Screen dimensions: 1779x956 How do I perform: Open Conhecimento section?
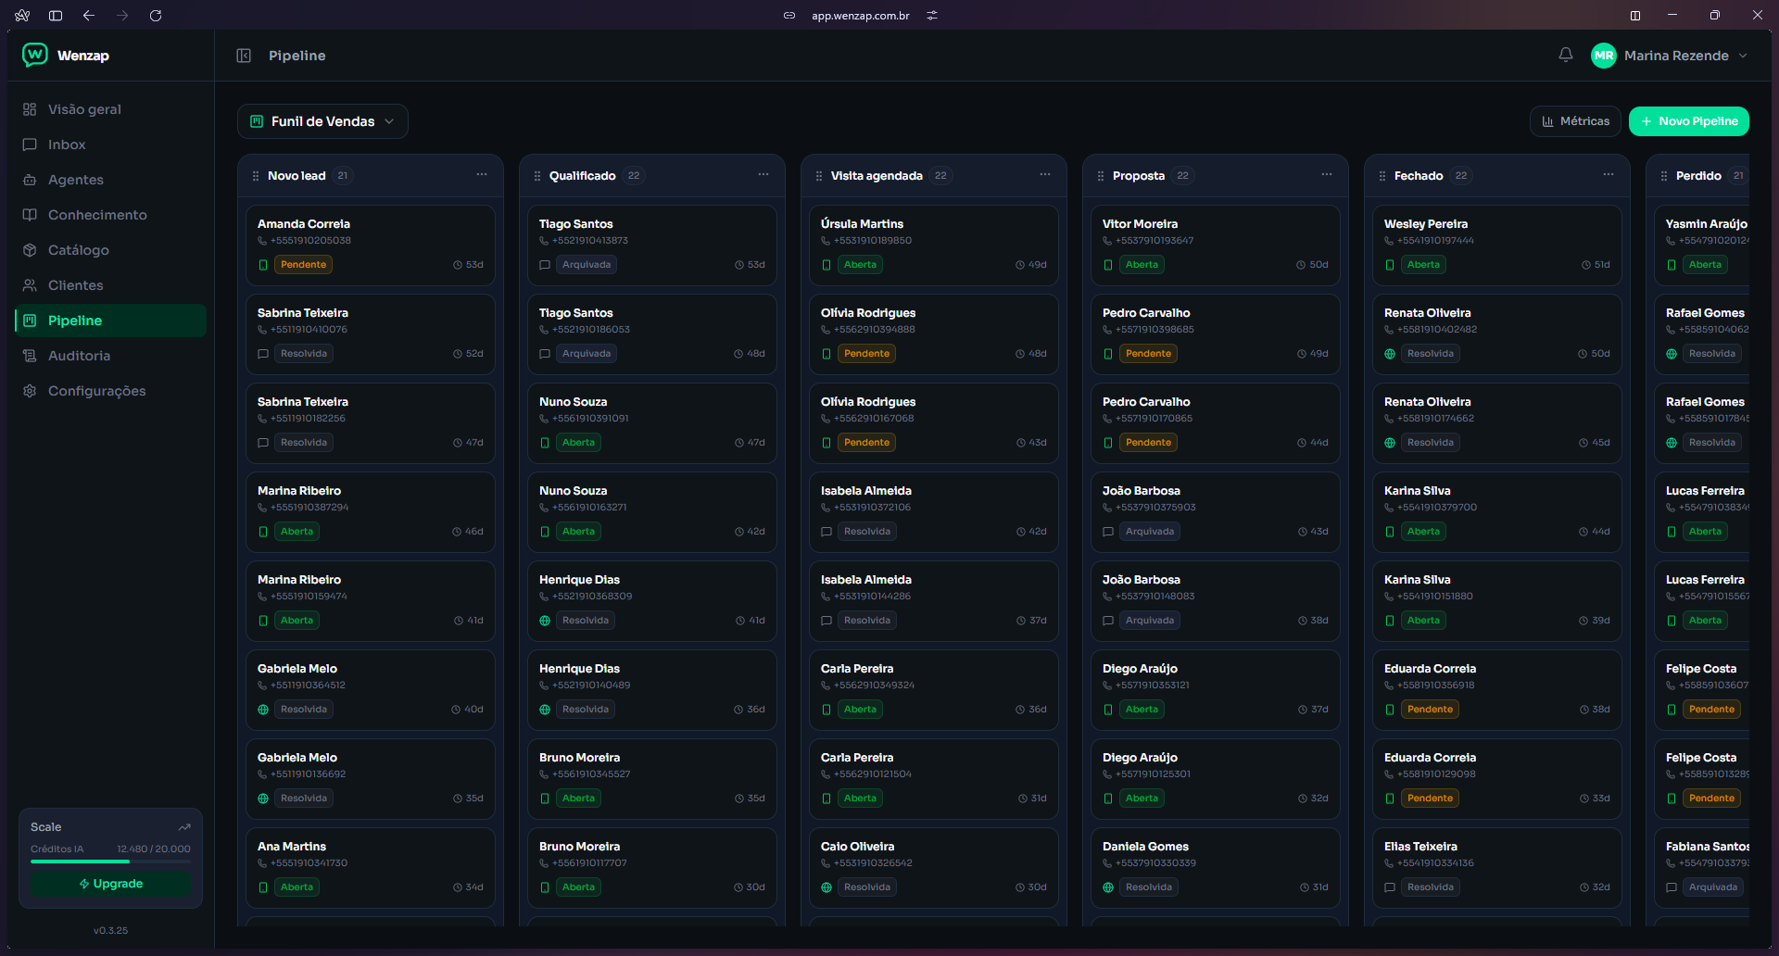click(110, 215)
